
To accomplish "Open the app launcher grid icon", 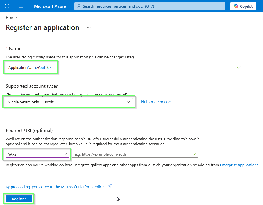I will 7,6.
